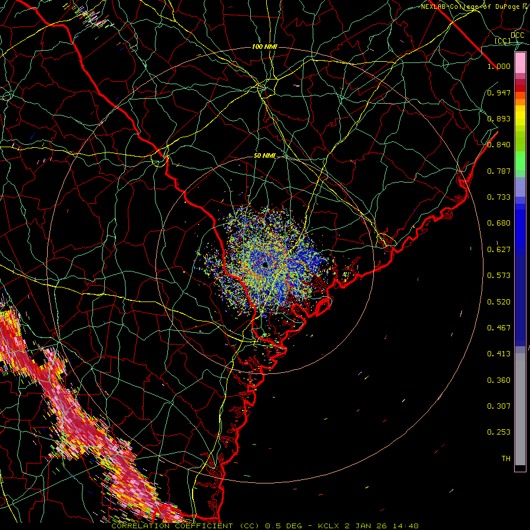530x530 pixels.
Task: Click the 50 NMI range ring label
Action: pos(264,156)
